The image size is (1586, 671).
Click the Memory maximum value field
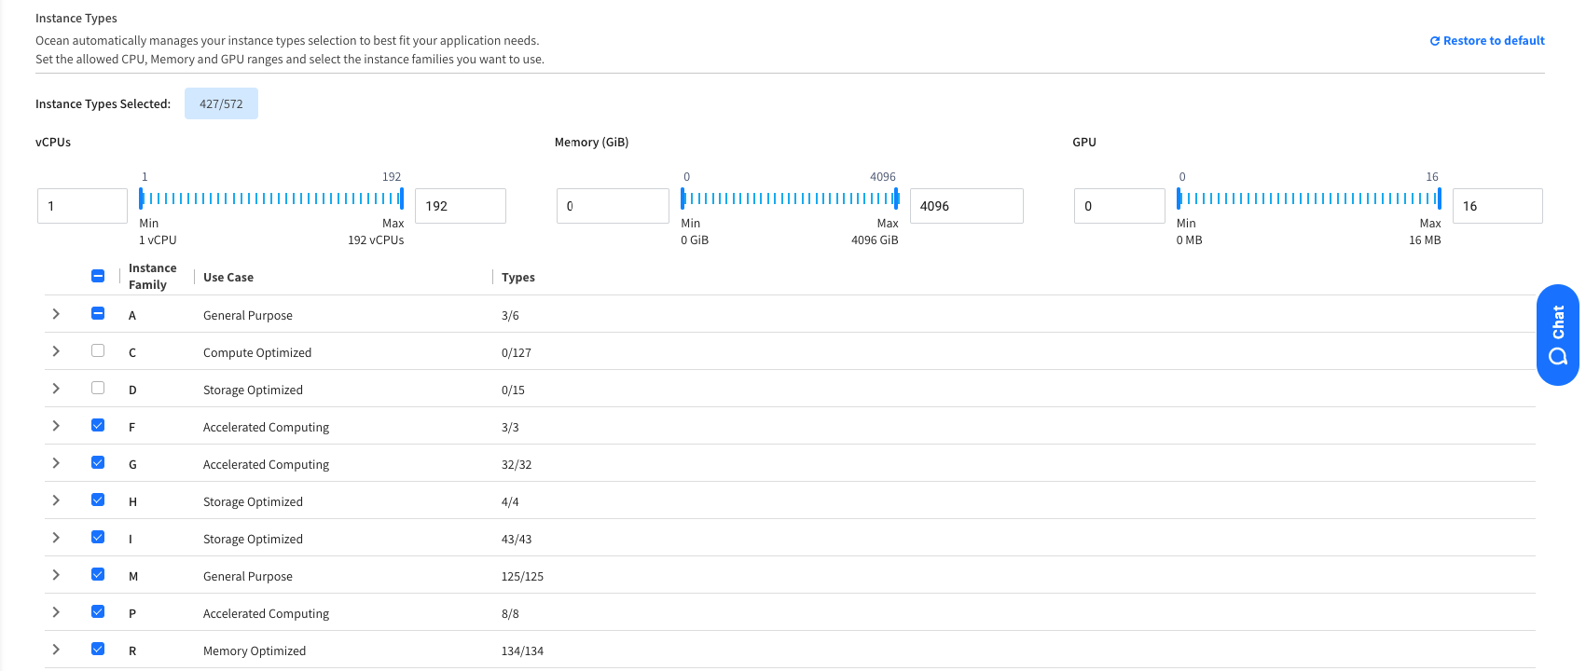click(966, 206)
